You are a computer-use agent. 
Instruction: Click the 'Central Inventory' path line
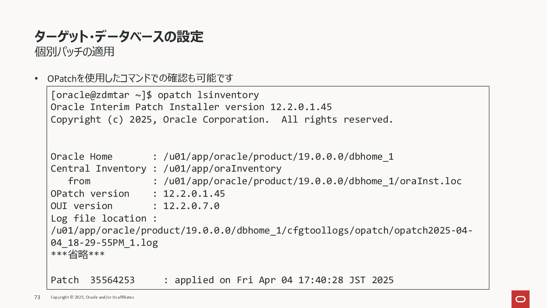166,169
